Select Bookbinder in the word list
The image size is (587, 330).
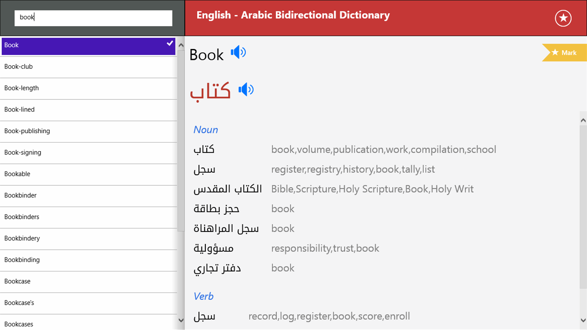tap(20, 195)
